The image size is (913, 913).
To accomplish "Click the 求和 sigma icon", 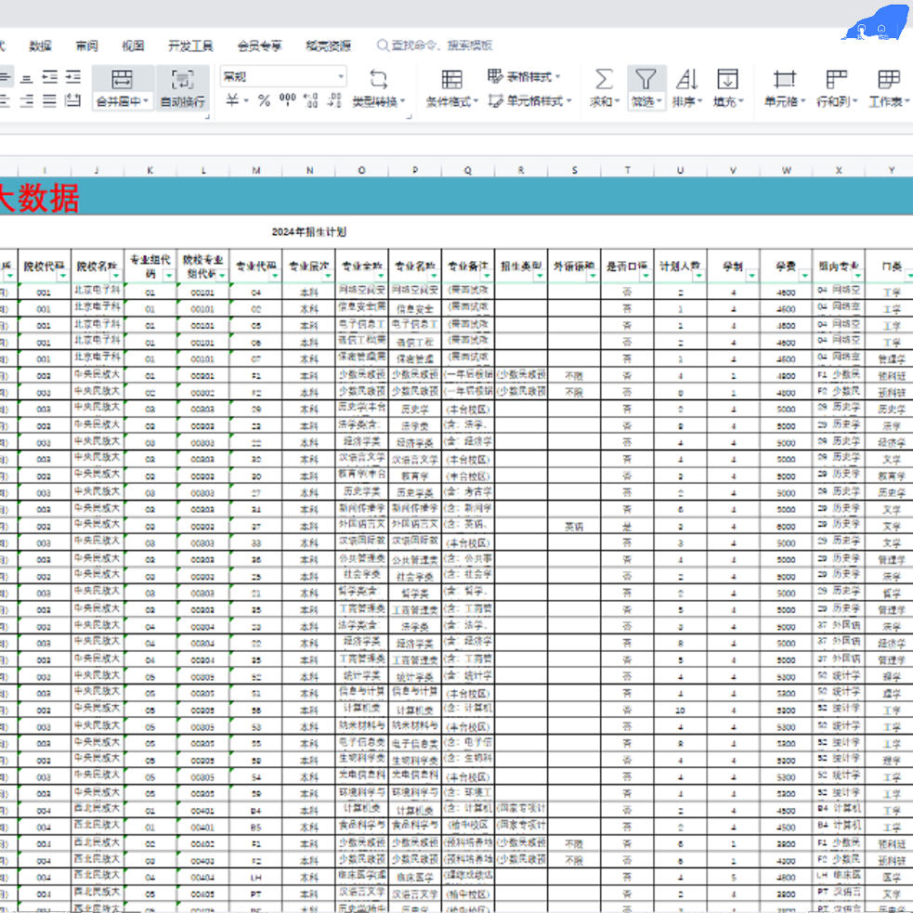I will 604,79.
